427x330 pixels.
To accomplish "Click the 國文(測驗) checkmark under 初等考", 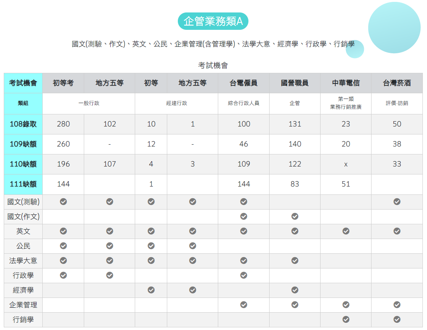I will click(63, 202).
